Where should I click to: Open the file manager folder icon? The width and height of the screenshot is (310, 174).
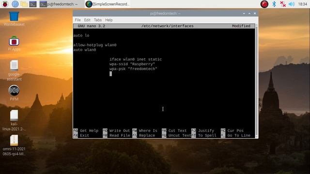pos(24,4)
